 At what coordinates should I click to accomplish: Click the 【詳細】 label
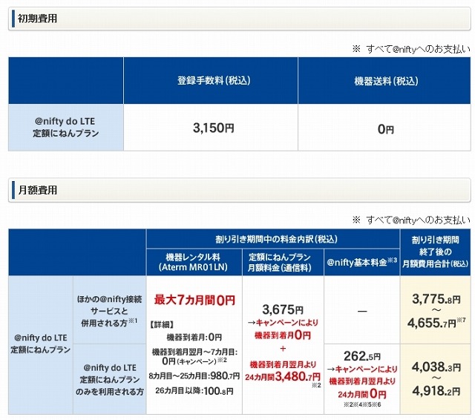tap(162, 324)
